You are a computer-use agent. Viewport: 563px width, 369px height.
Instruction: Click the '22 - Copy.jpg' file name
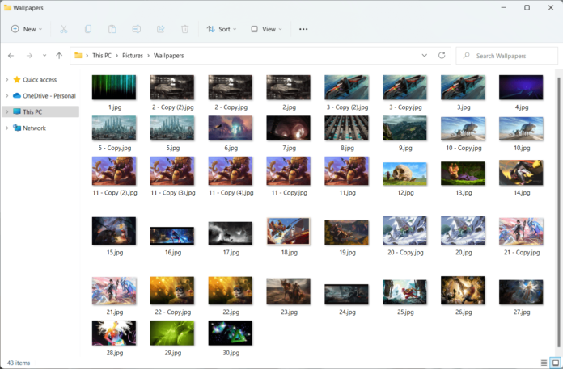pyautogui.click(x=173, y=312)
